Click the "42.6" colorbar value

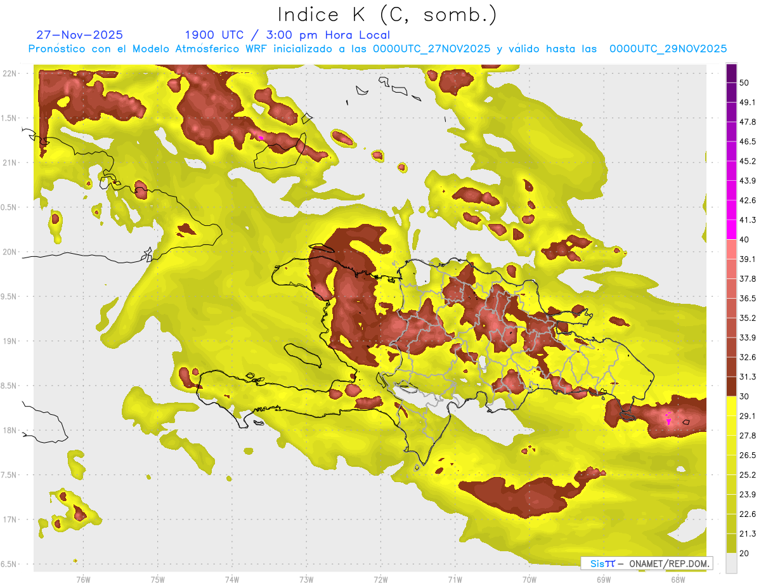748,200
